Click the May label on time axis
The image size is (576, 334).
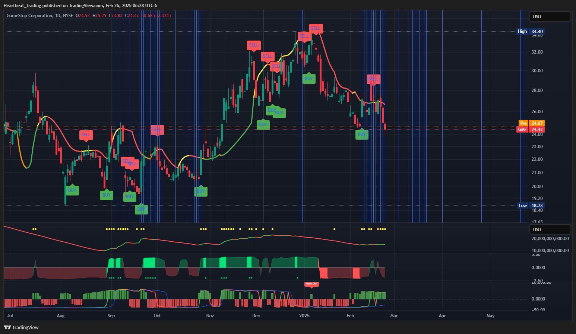click(491, 316)
